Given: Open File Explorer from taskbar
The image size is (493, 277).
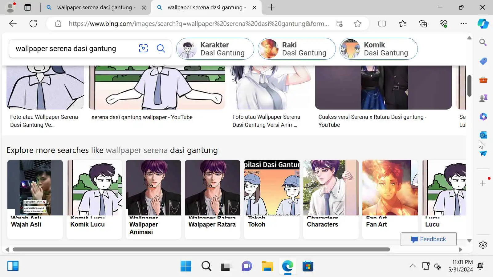Looking at the screenshot, I should click(x=267, y=266).
